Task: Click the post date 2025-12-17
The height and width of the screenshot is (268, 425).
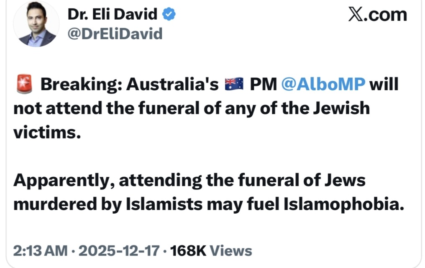Action: pyautogui.click(x=119, y=250)
